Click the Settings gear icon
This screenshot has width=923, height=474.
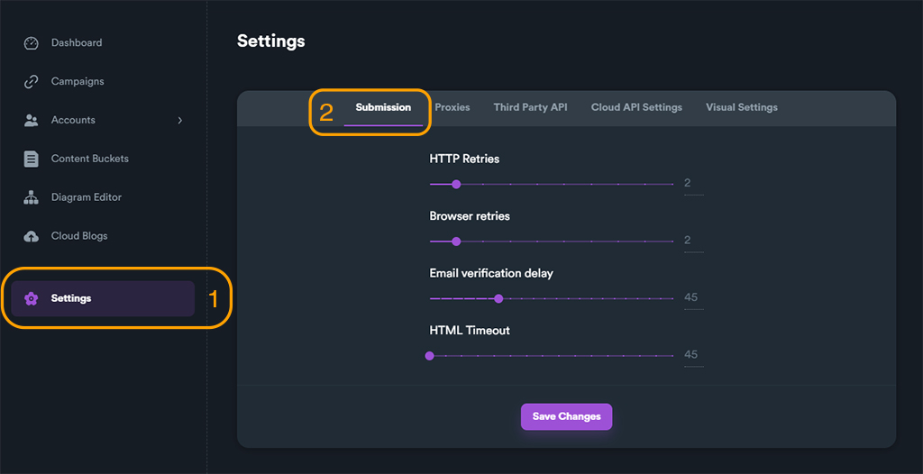pyautogui.click(x=32, y=299)
